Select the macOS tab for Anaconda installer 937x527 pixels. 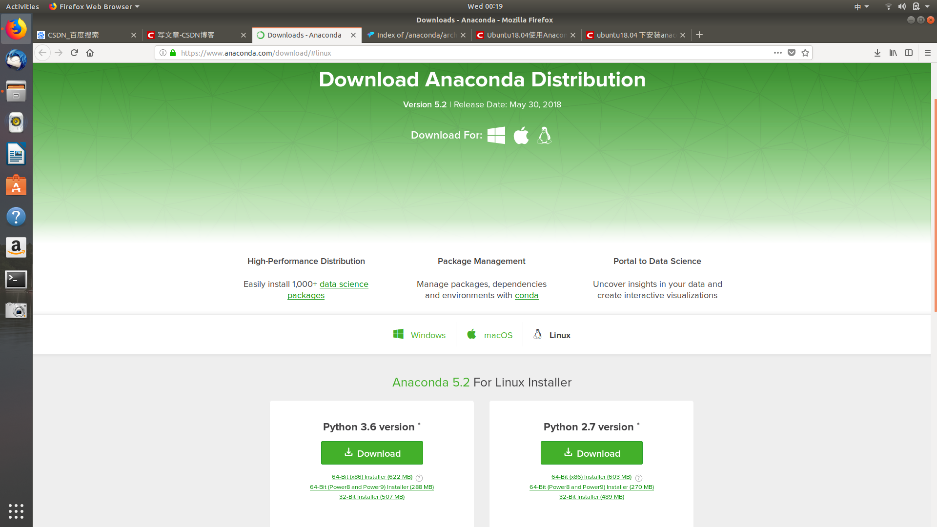490,335
